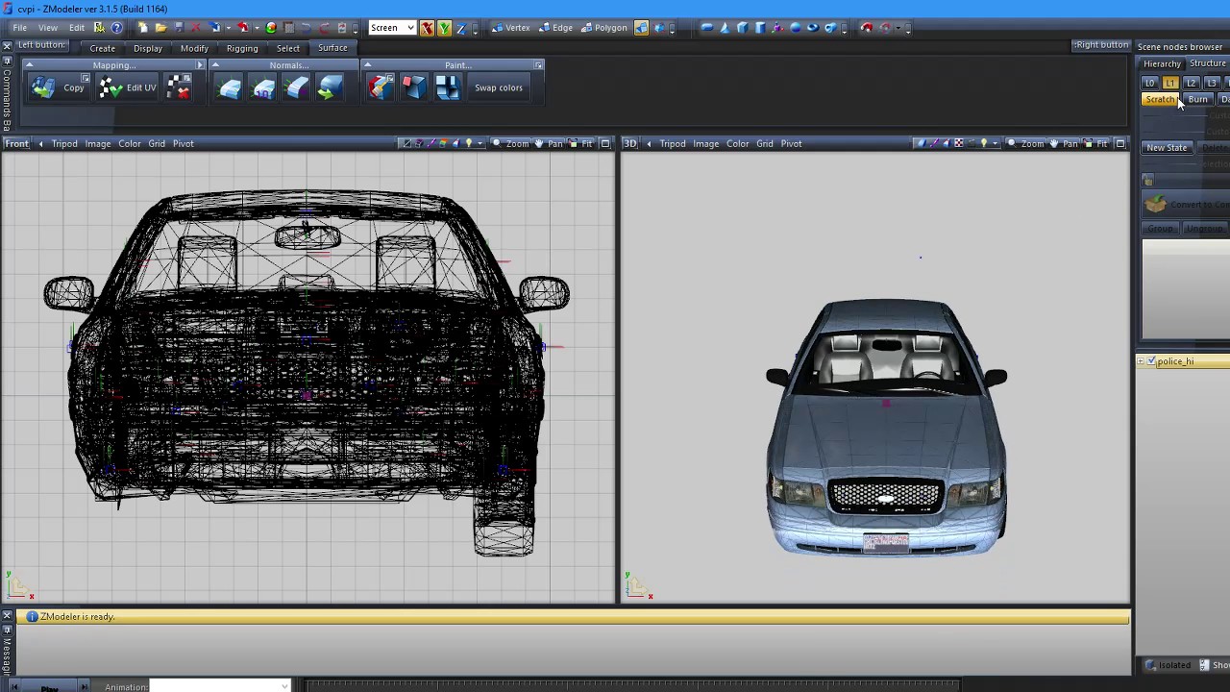Click the cube primitive icon in toolbar
This screenshot has height=692, width=1230.
[742, 28]
